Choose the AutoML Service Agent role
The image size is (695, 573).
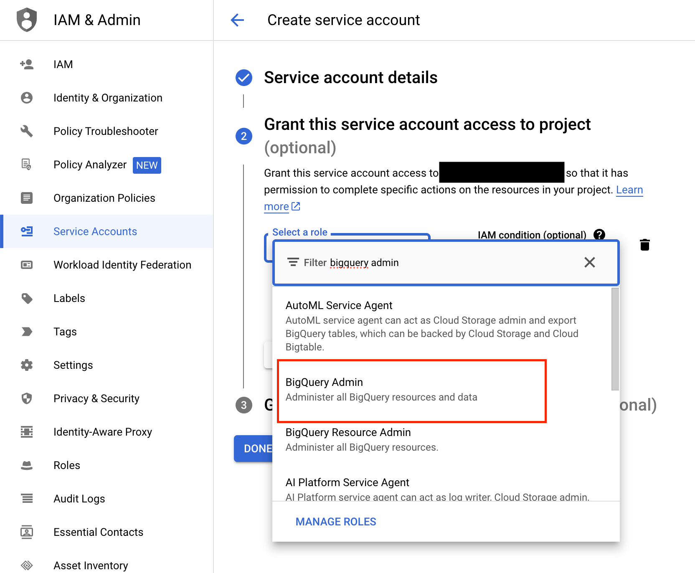442,325
